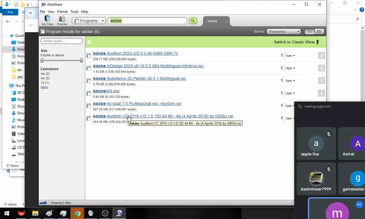This screenshot has height=219, width=365.
Task: Filter results by rar (2) extension
Action: pos(45,78)
